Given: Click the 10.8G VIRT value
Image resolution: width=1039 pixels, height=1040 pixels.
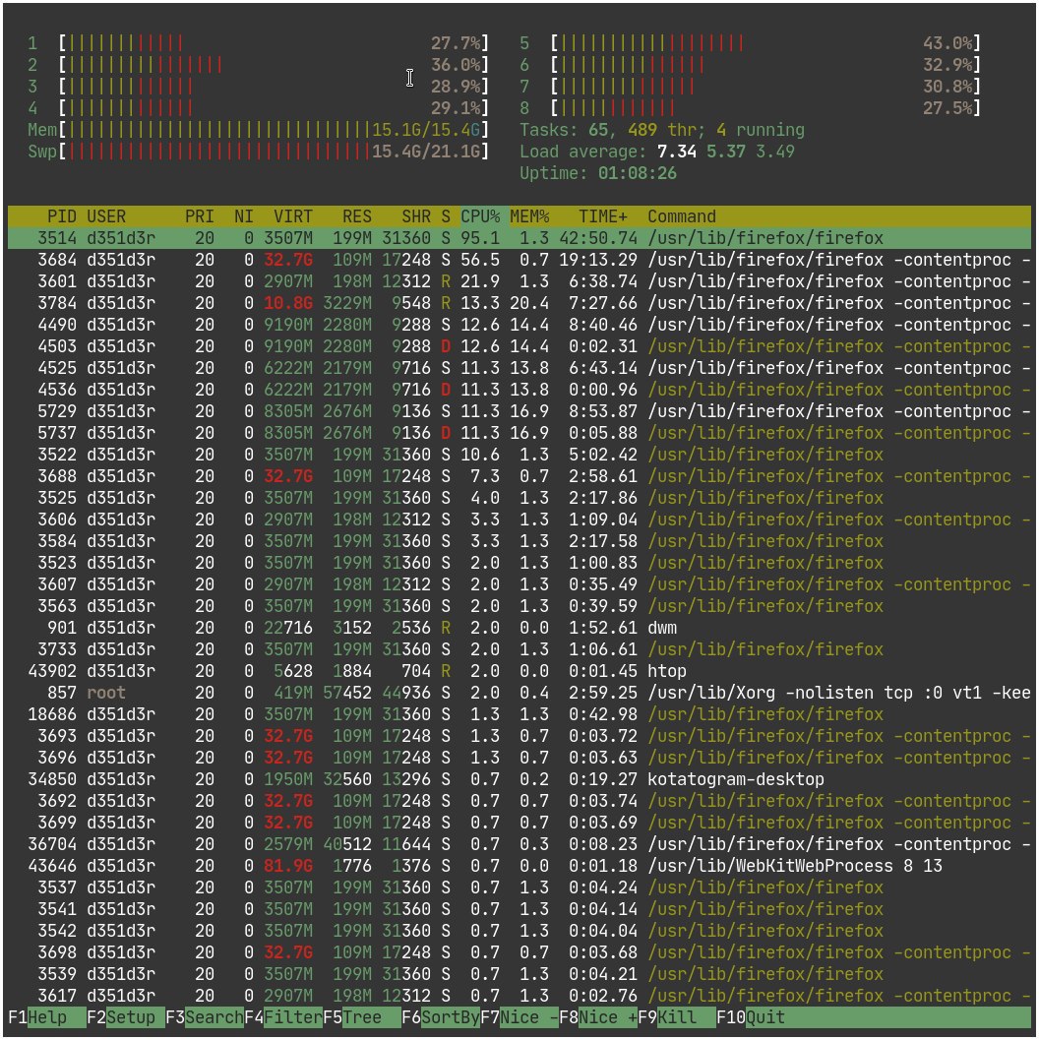Looking at the screenshot, I should pyautogui.click(x=287, y=303).
